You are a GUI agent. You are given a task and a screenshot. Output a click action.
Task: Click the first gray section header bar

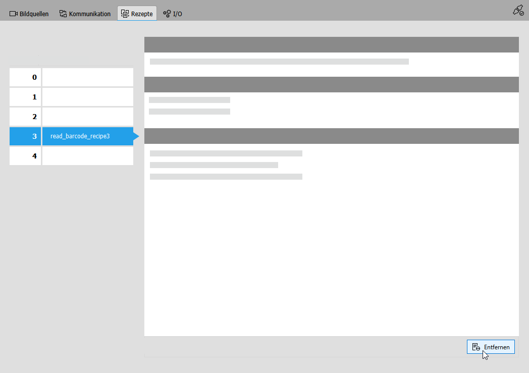pos(331,44)
